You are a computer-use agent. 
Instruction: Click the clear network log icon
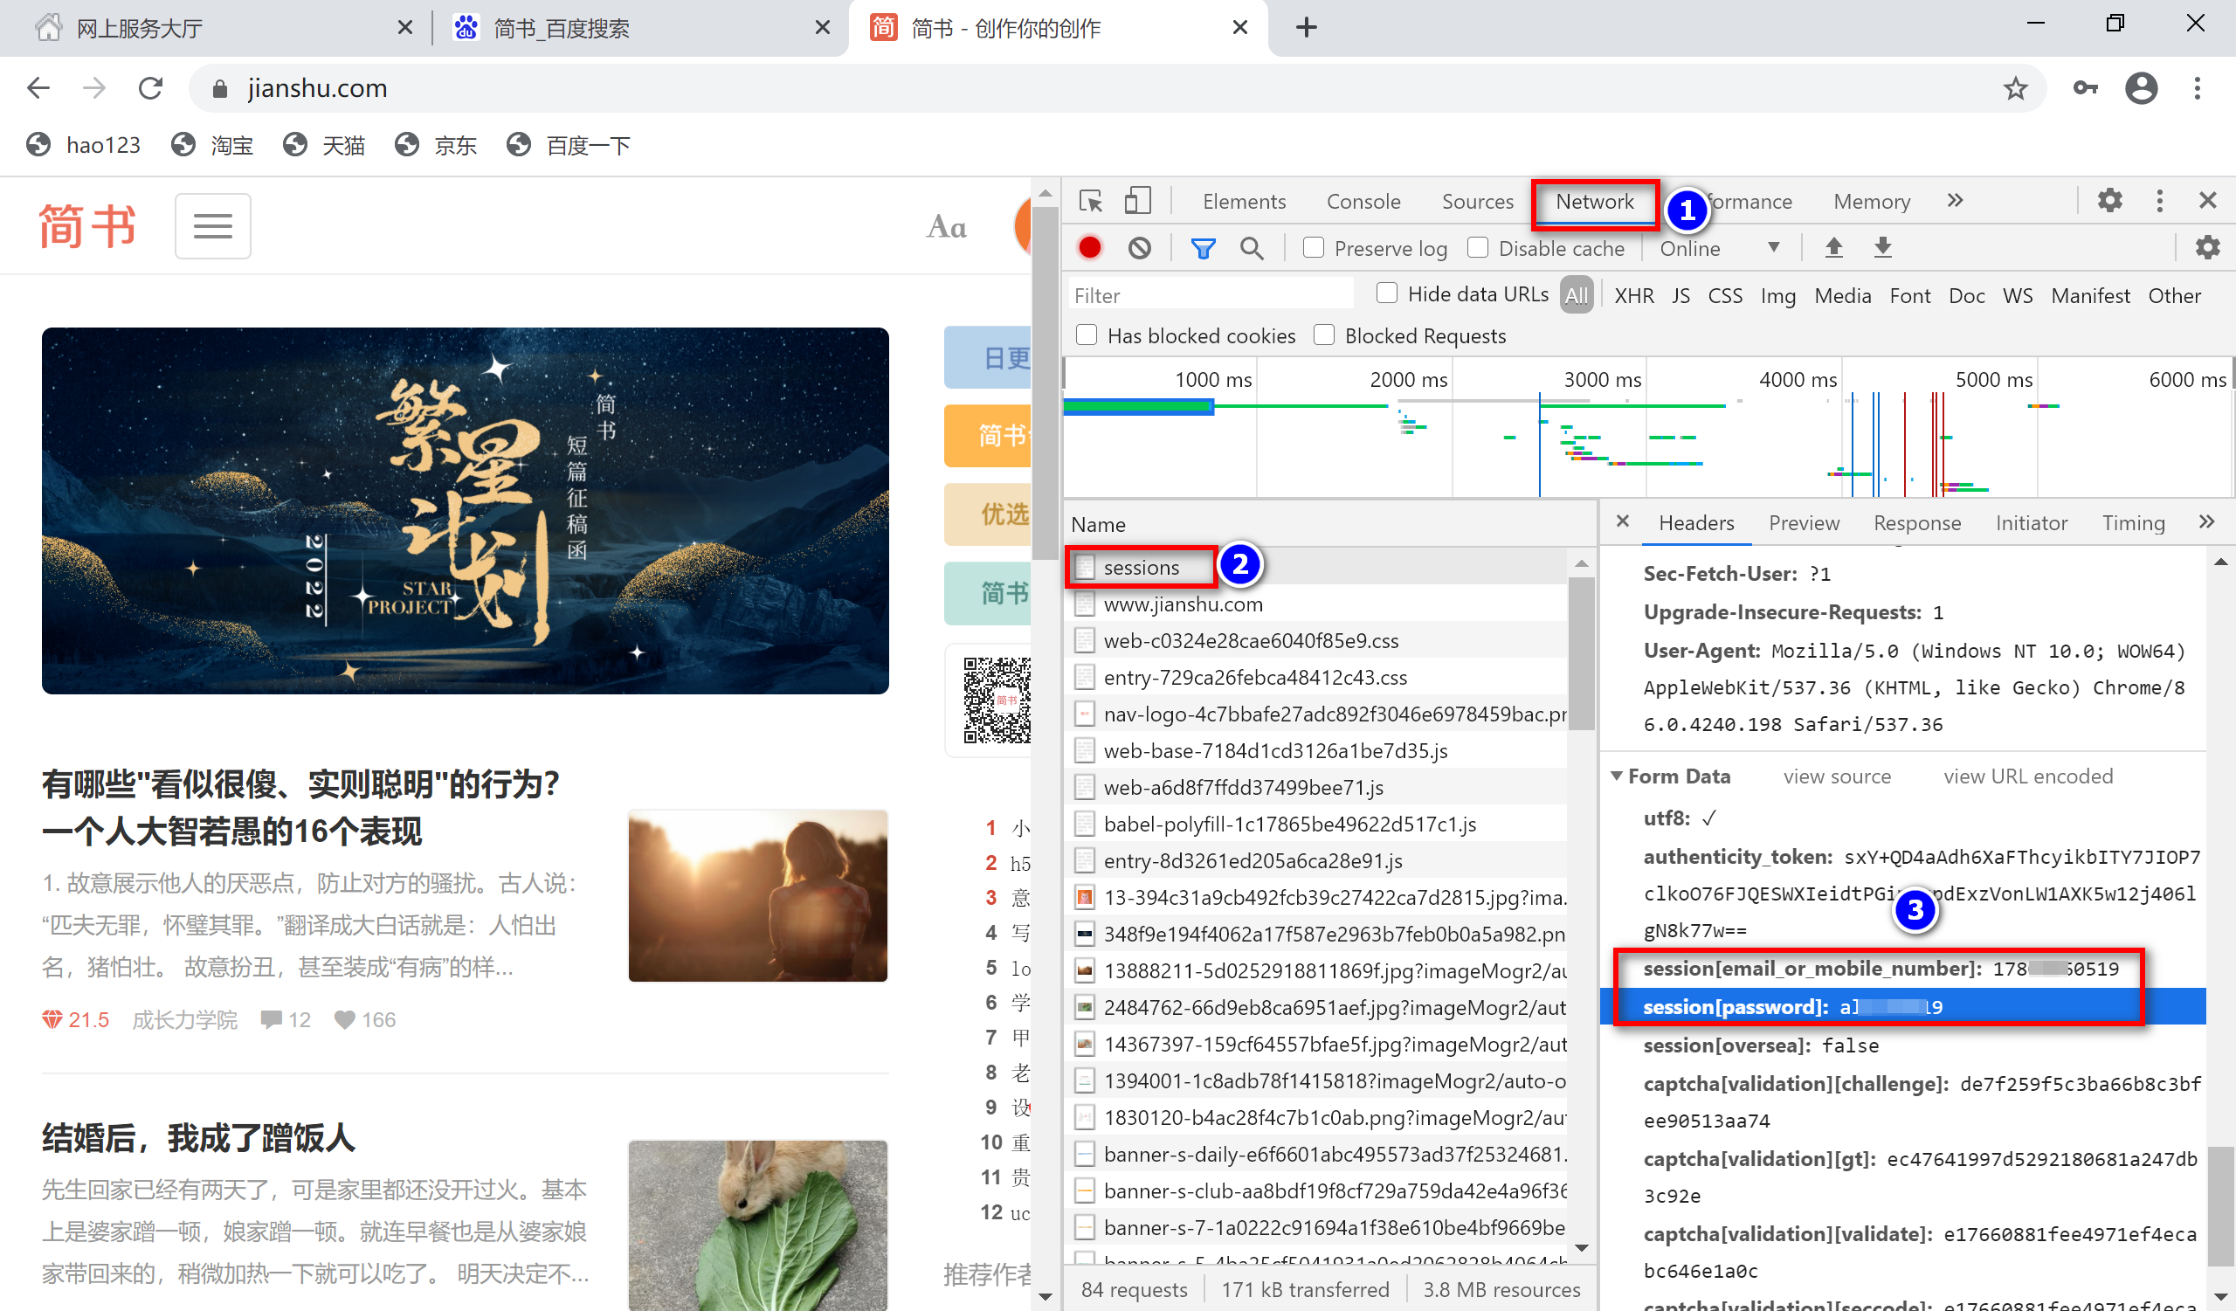coord(1139,248)
